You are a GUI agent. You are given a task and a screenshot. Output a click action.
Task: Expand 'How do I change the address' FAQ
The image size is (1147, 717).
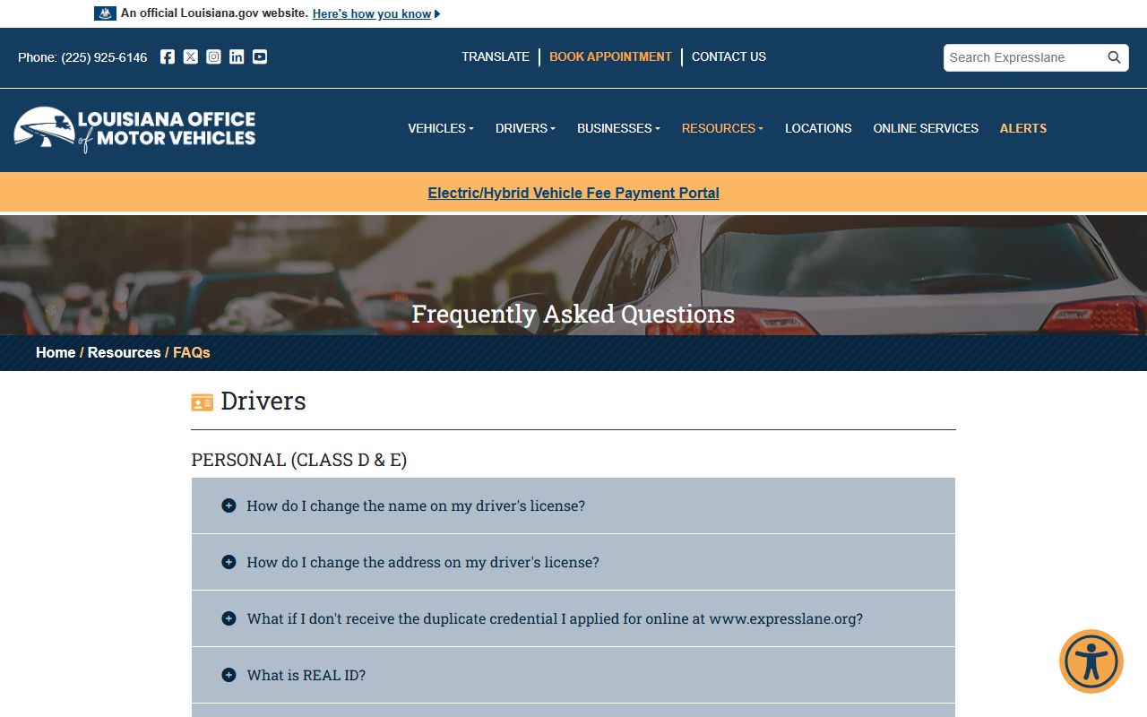[x=573, y=562]
